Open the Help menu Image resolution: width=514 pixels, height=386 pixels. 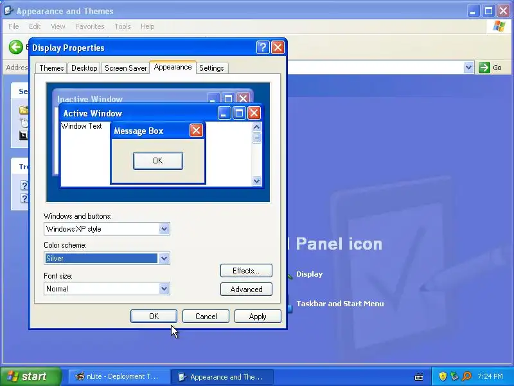point(148,26)
